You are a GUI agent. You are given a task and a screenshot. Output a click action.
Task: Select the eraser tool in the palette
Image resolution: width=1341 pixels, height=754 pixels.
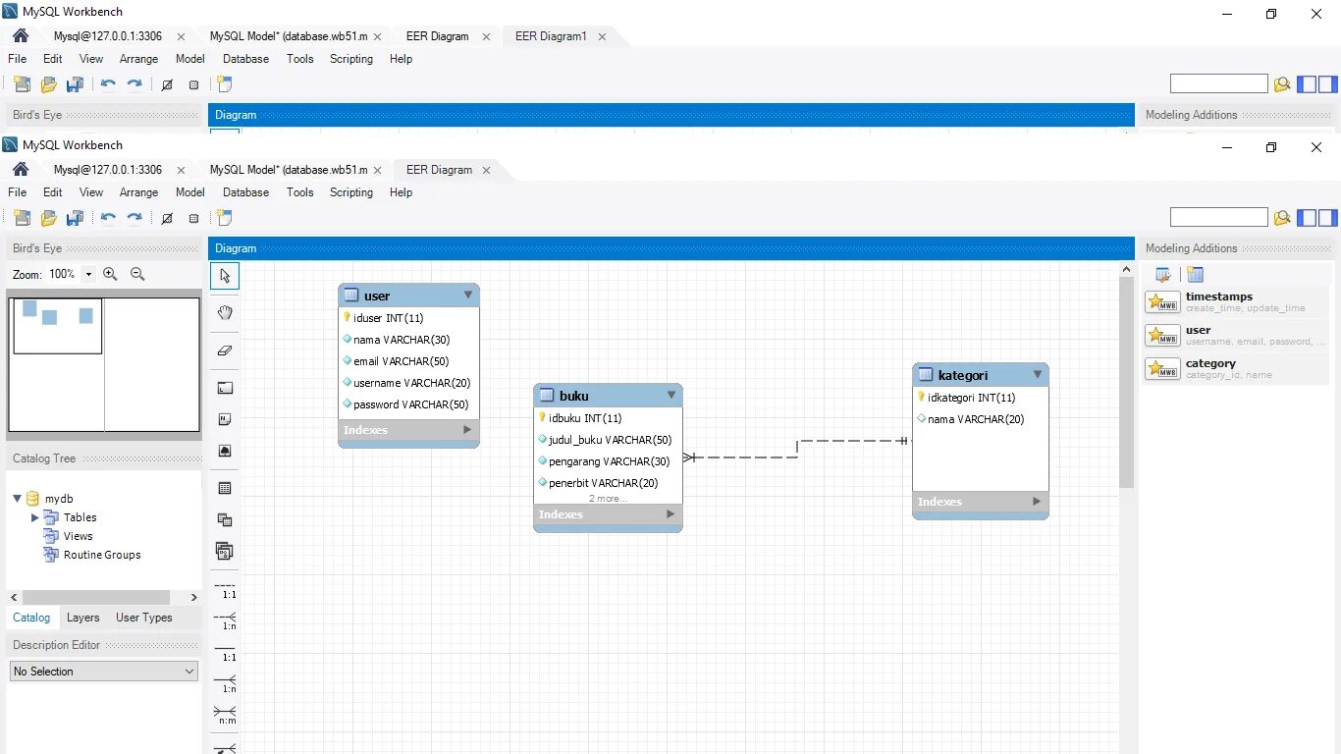(225, 350)
